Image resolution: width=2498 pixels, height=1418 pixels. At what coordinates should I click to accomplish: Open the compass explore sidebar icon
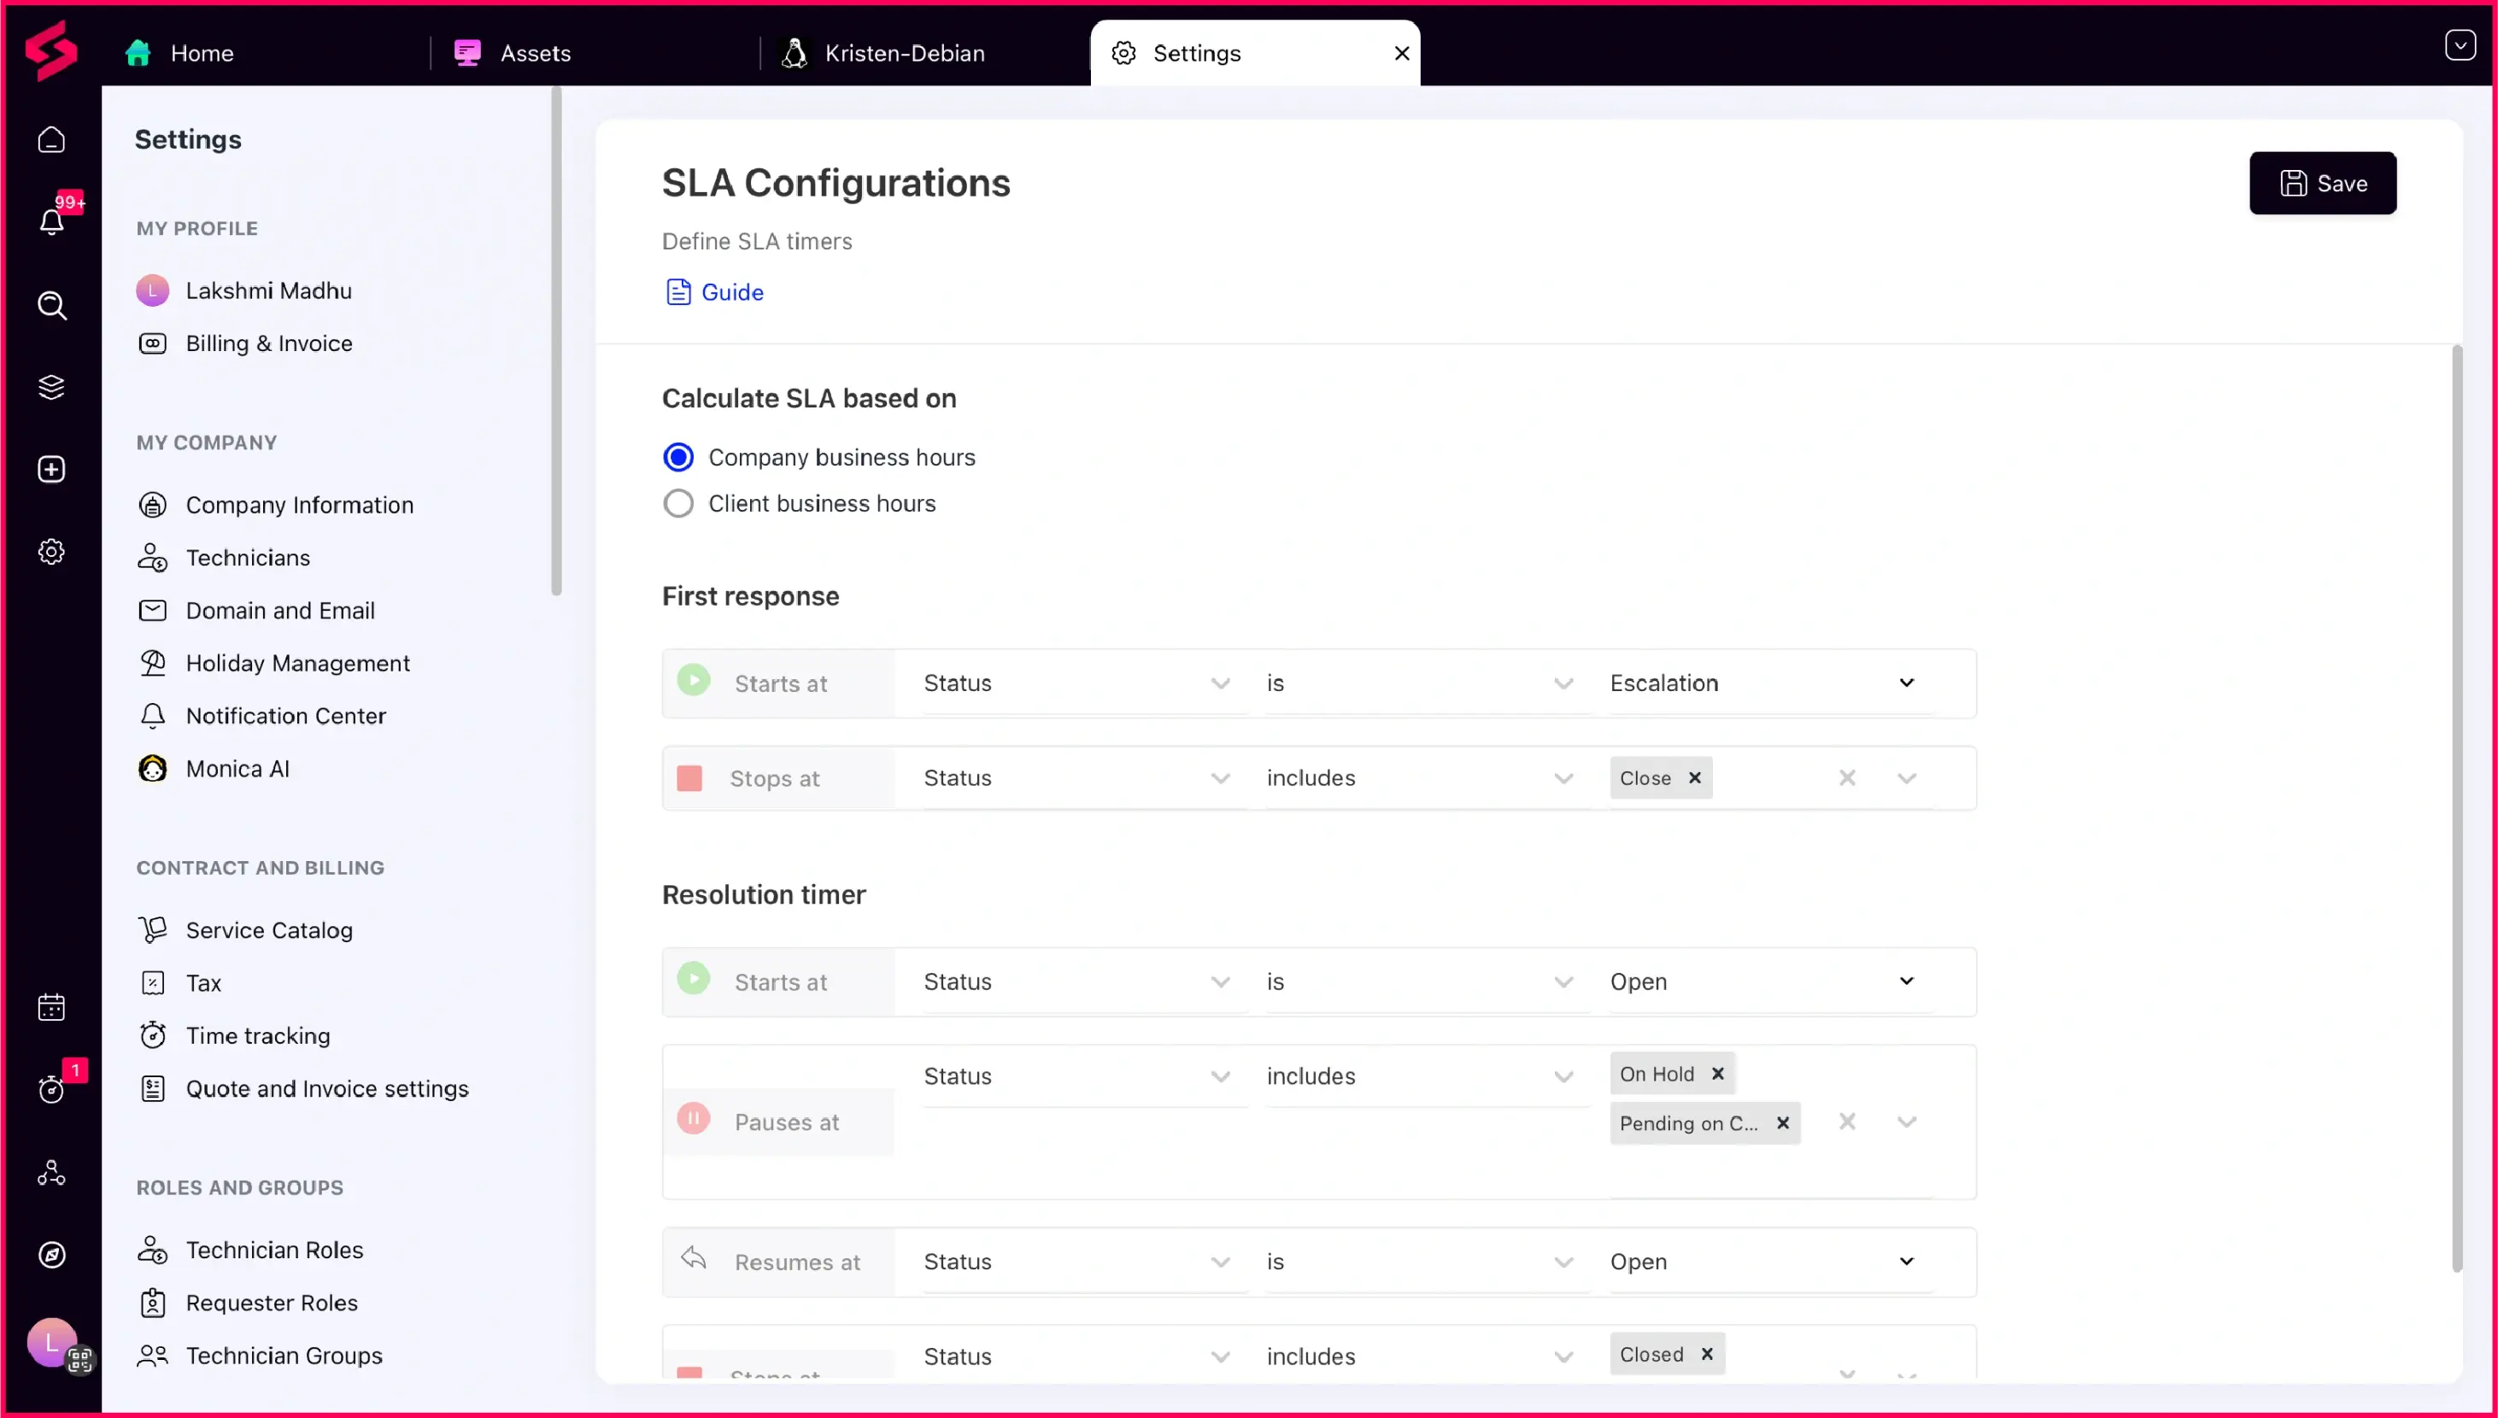tap(51, 1254)
